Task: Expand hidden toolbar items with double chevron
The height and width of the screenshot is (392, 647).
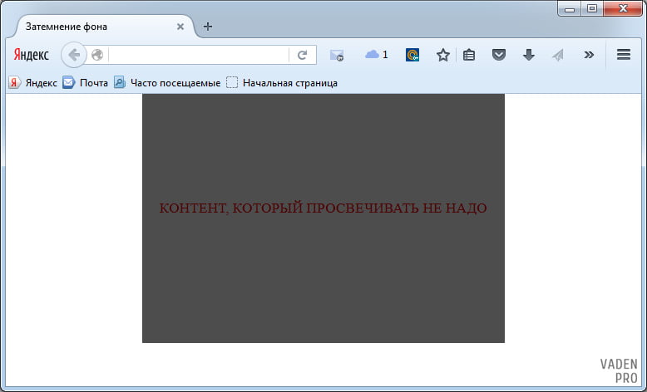Action: tap(589, 55)
